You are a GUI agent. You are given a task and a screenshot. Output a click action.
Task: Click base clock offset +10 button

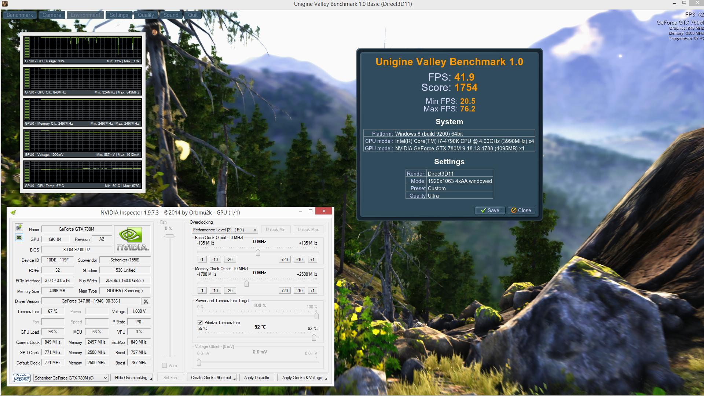tap(299, 260)
